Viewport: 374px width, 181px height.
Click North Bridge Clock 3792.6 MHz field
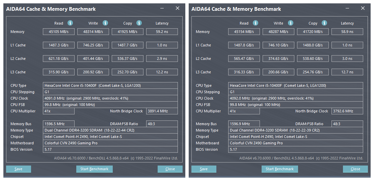pyautogui.click(x=347, y=111)
